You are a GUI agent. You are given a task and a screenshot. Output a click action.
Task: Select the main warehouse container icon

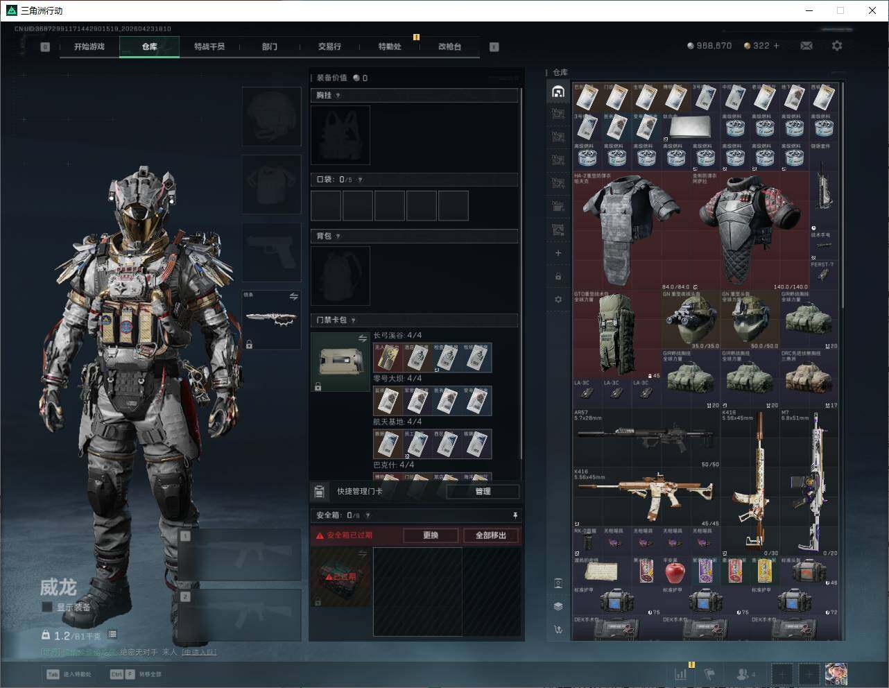coord(558,92)
